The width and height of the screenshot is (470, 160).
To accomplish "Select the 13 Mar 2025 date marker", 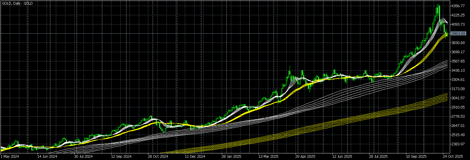I will (x=268, y=157).
